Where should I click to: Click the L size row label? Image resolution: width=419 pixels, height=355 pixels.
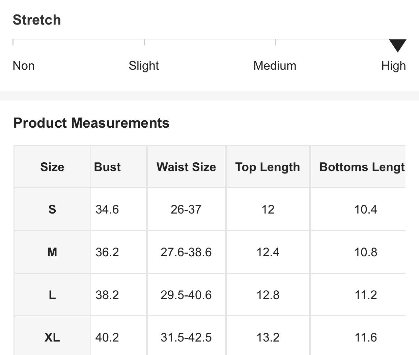52,295
